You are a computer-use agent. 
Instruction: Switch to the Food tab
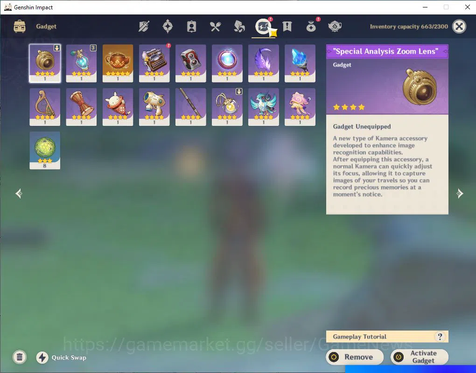[215, 27]
